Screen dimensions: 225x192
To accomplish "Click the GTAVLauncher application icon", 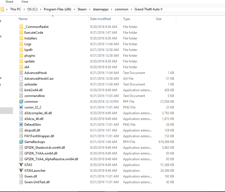I will pos(21,170).
